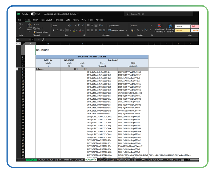Open the Name Box dropdown arrow
The width and height of the screenshot is (214, 175).
point(30,40)
